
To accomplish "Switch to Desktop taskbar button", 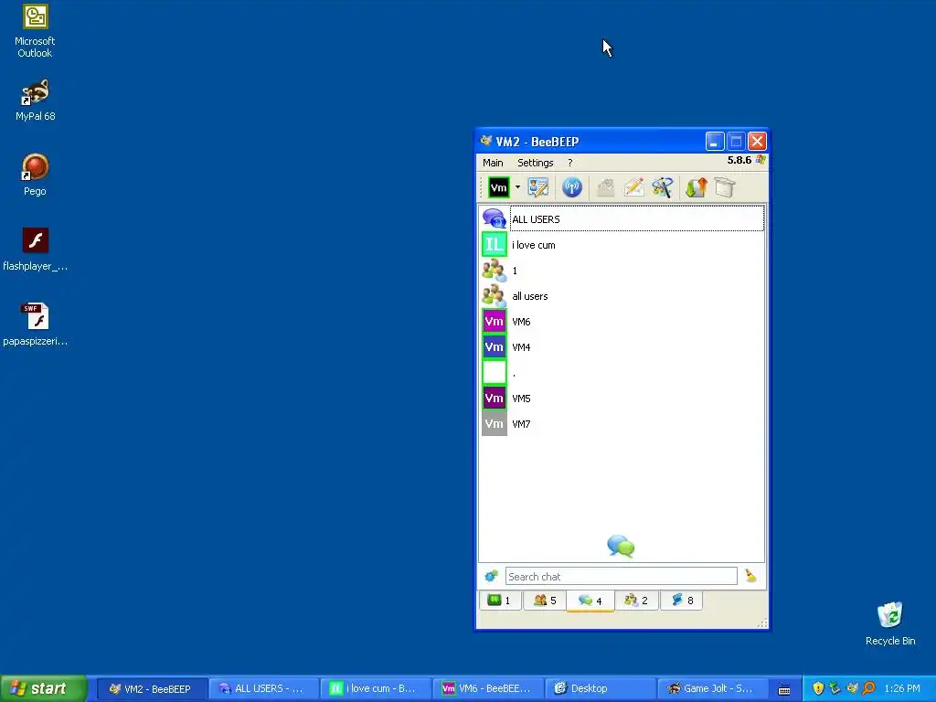I will click(600, 689).
